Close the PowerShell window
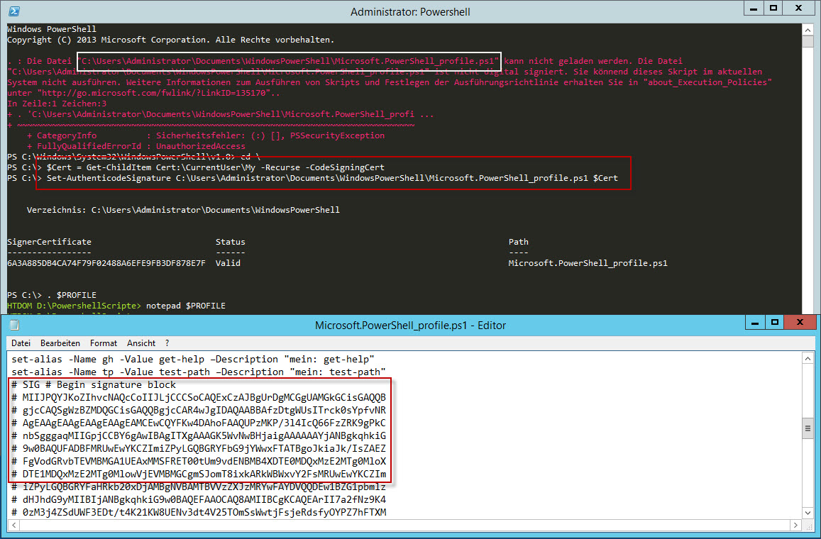Screen dimensions: 821x539 pos(798,9)
